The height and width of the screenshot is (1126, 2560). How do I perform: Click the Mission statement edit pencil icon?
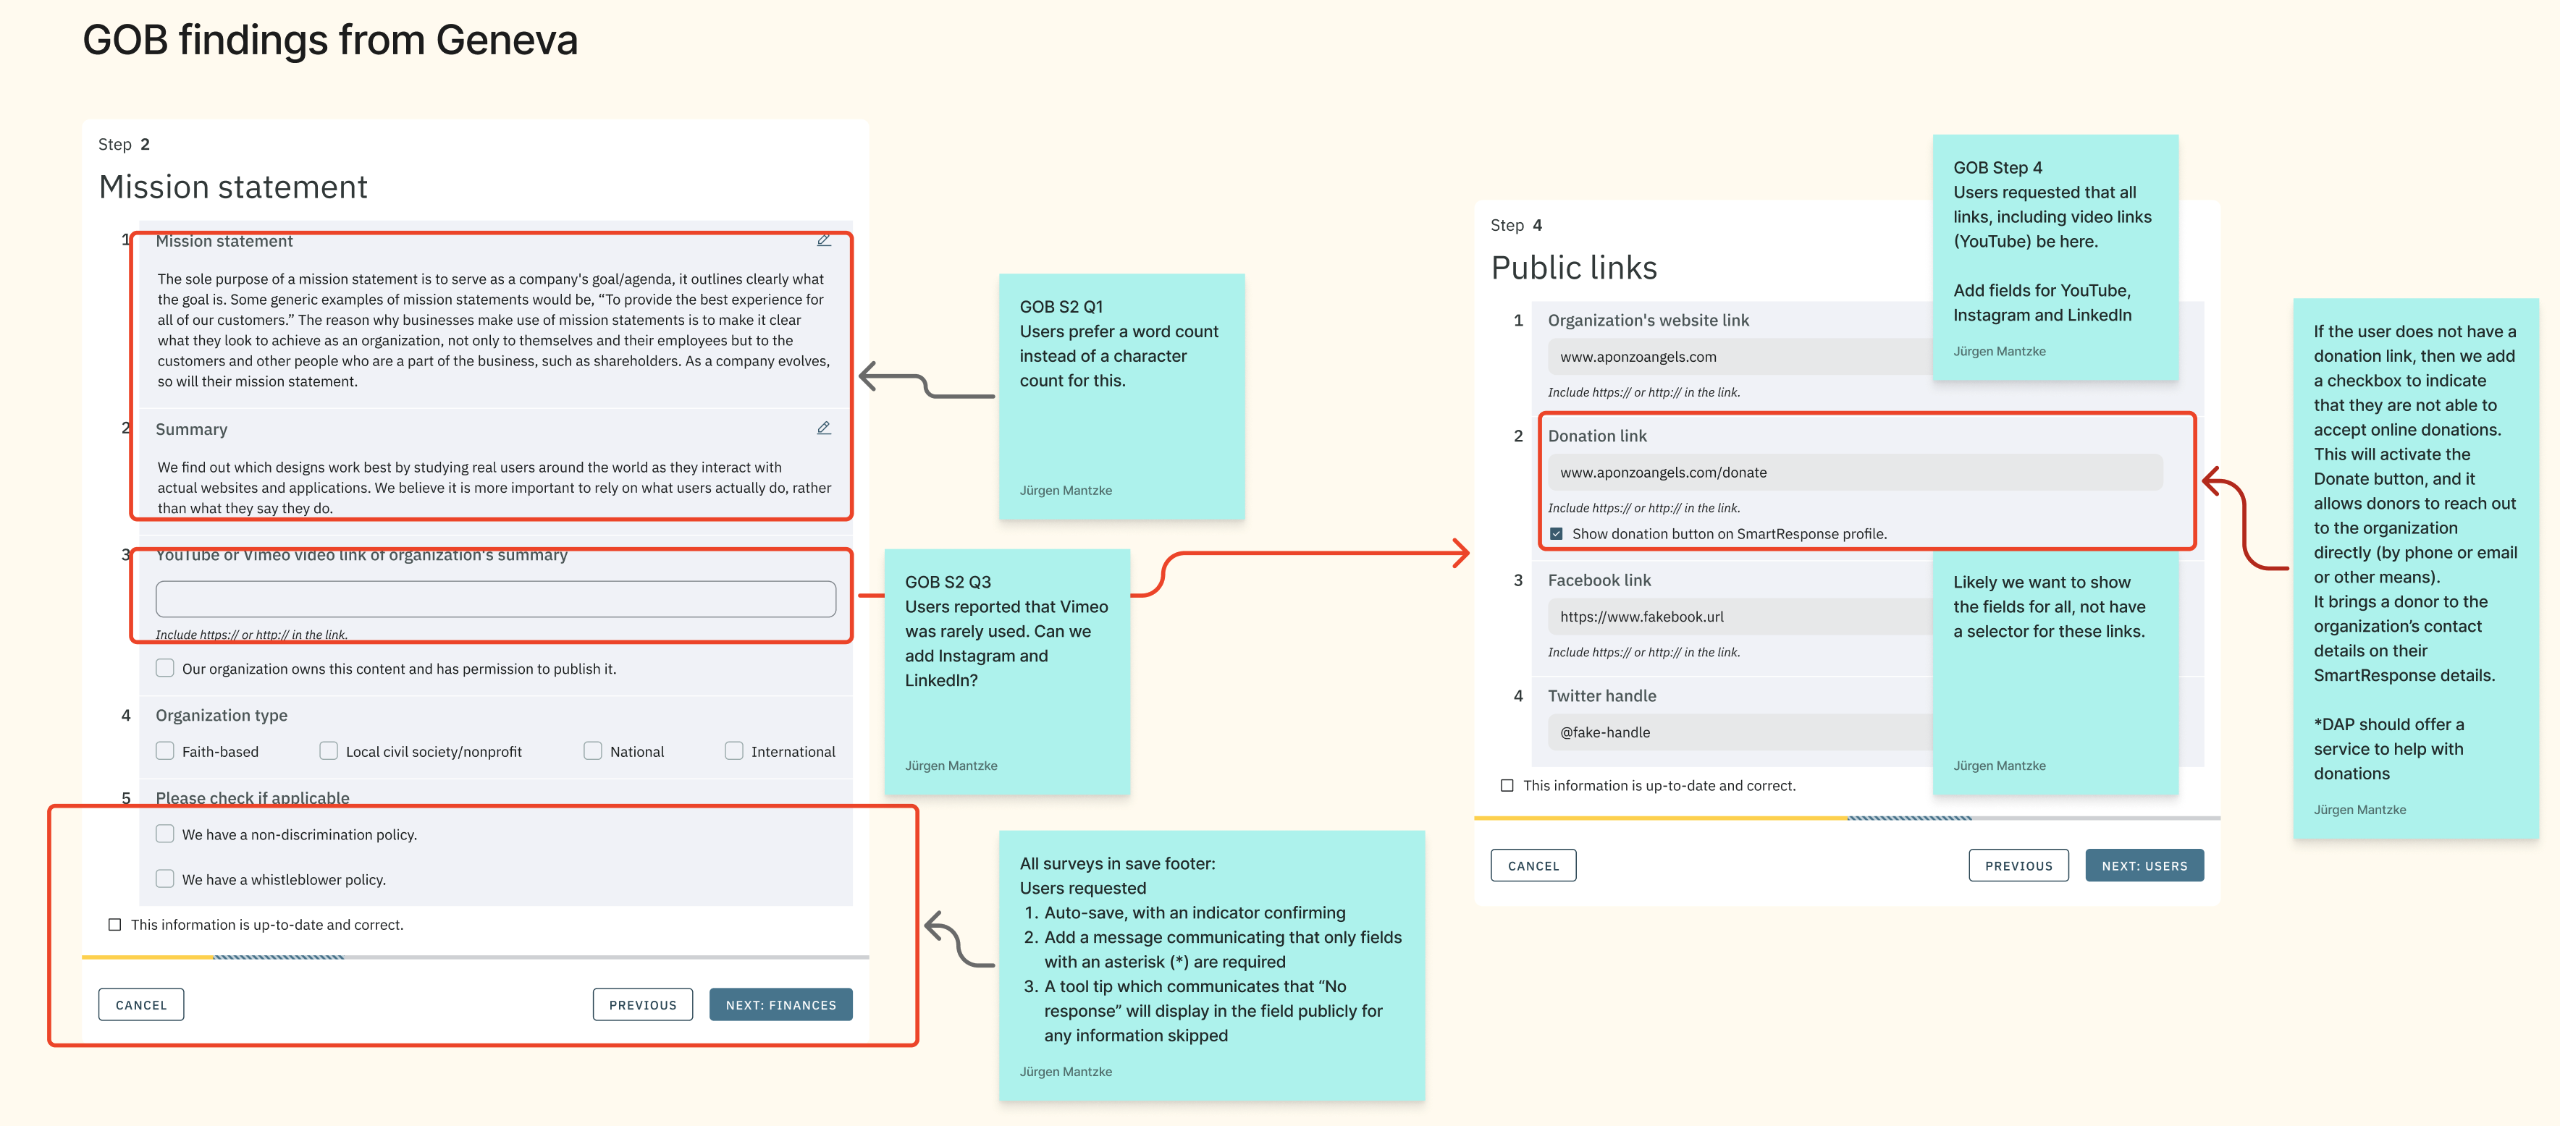pyautogui.click(x=824, y=240)
